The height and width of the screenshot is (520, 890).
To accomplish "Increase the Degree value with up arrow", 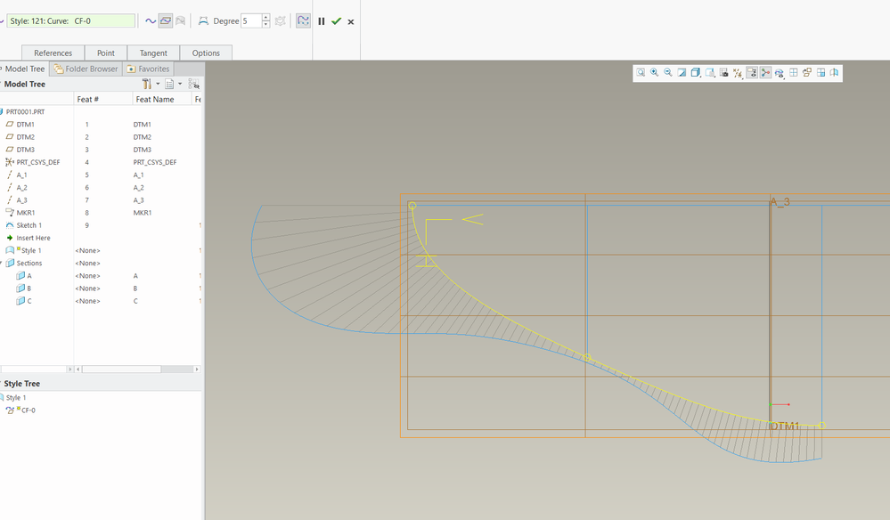I will tap(265, 17).
